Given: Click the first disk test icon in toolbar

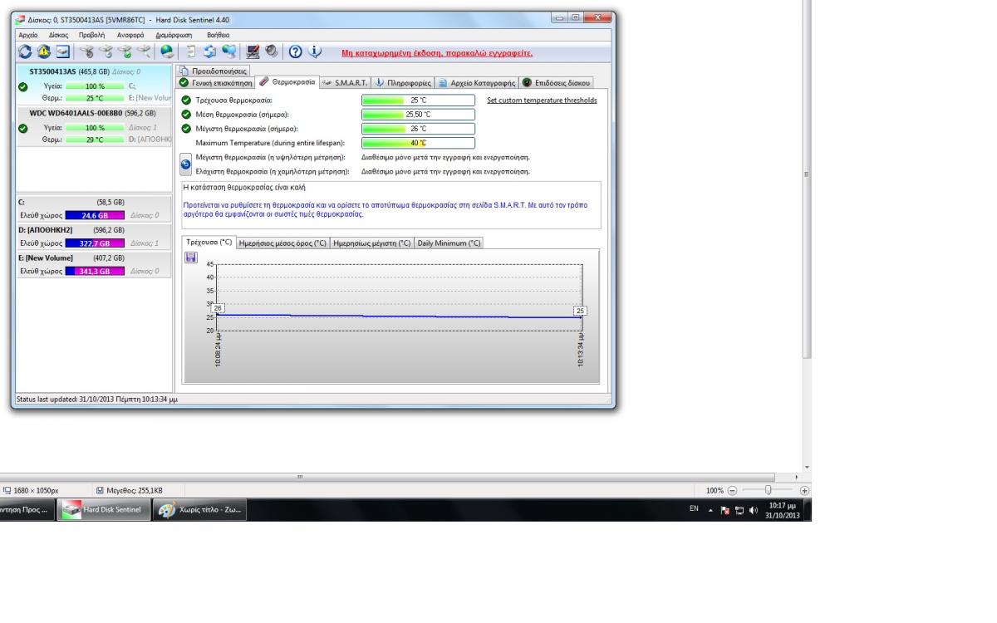Looking at the screenshot, I should coord(86,52).
